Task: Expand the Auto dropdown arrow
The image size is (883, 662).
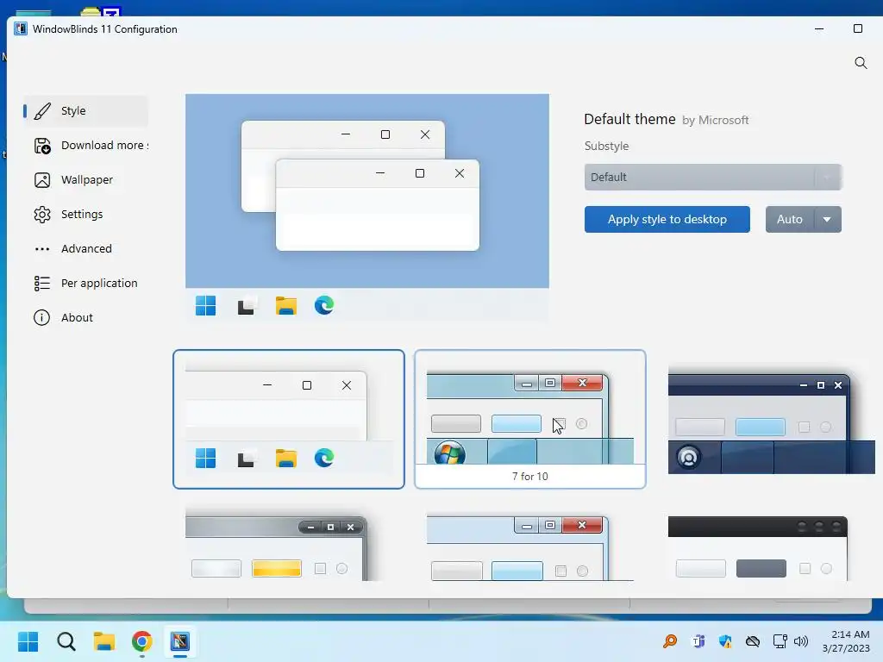Action: [x=827, y=220]
